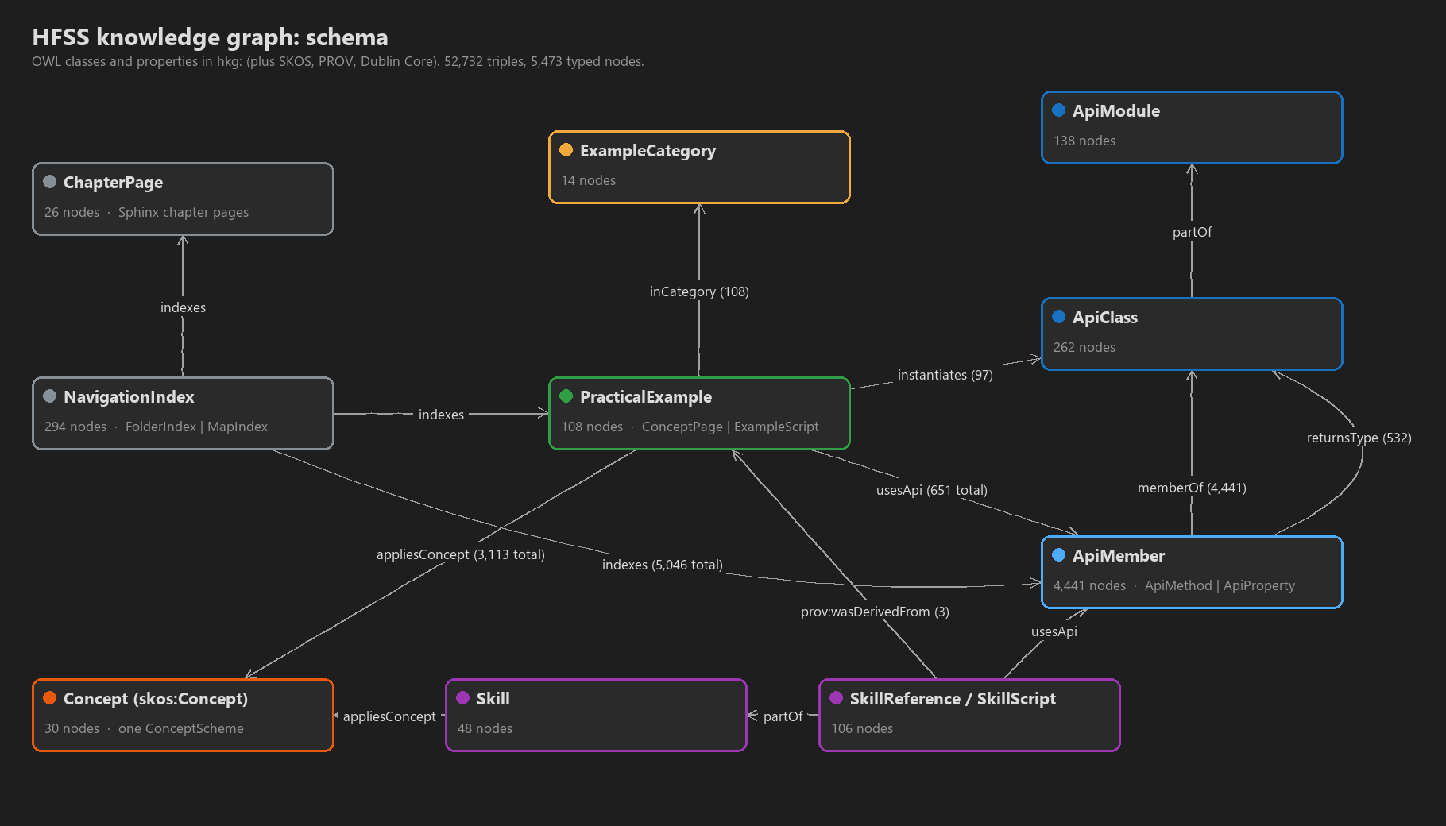Screen dimensions: 1446x826
Task: Select the ApiMember node title
Action: 1118,556
